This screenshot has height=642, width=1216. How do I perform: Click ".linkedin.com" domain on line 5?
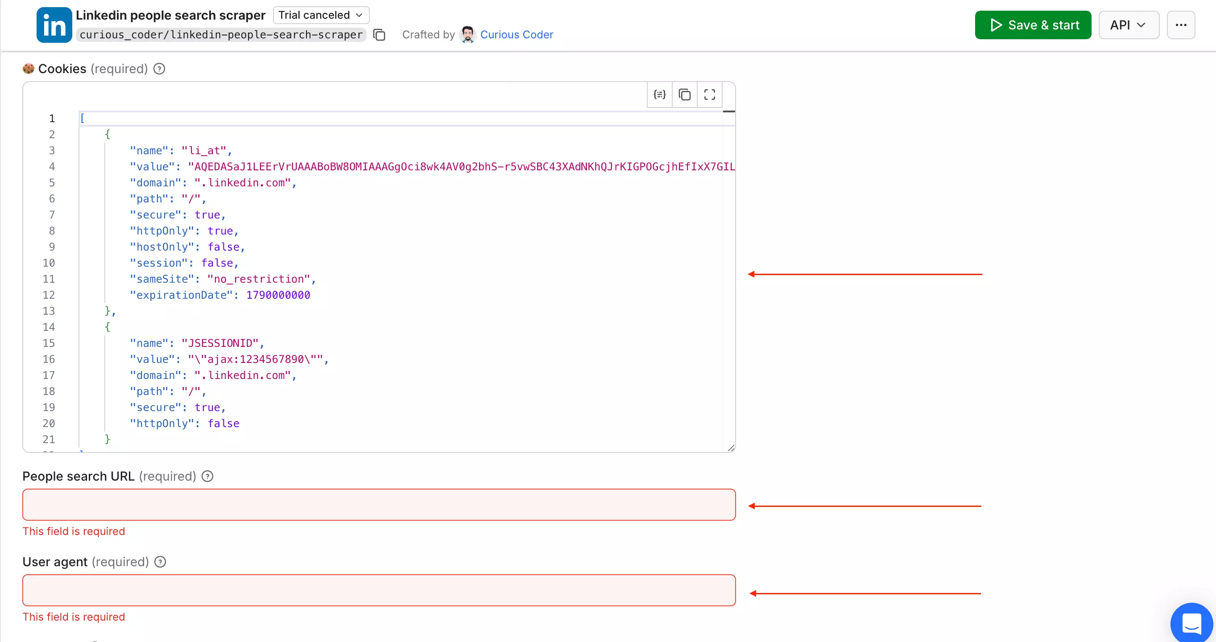243,182
